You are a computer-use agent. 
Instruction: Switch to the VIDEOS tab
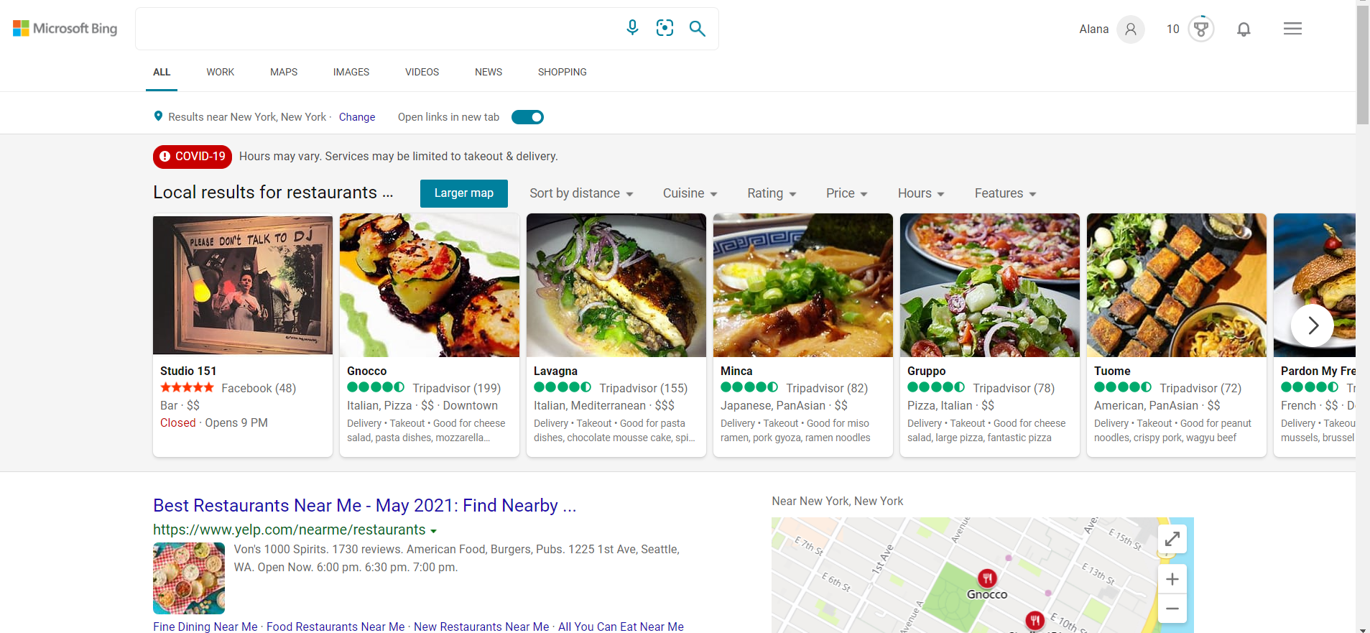point(422,72)
